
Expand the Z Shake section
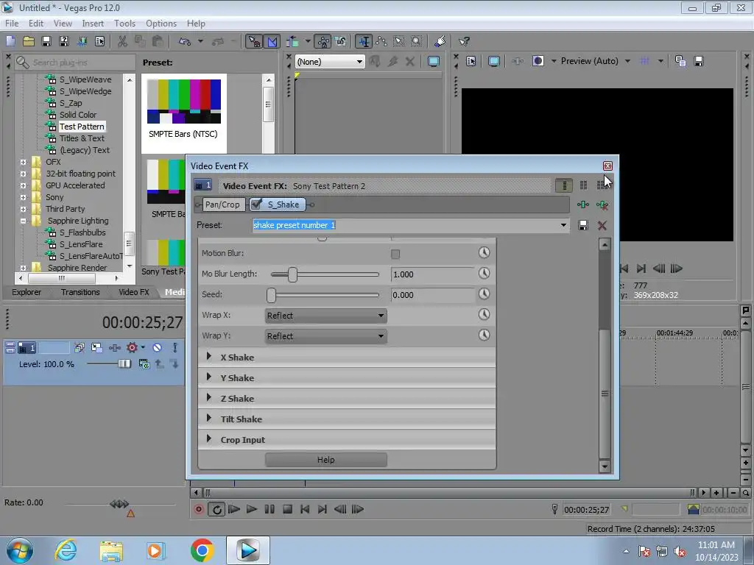click(208, 398)
